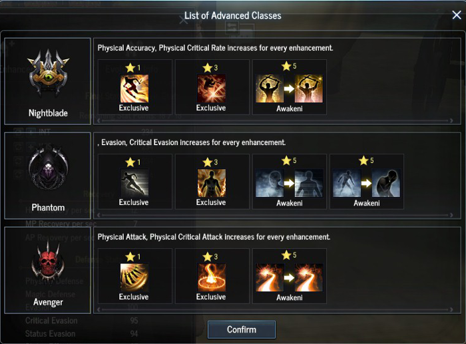Click Nightblade 1-star Exclusive skill icon
The height and width of the screenshot is (344, 466).
click(x=134, y=88)
